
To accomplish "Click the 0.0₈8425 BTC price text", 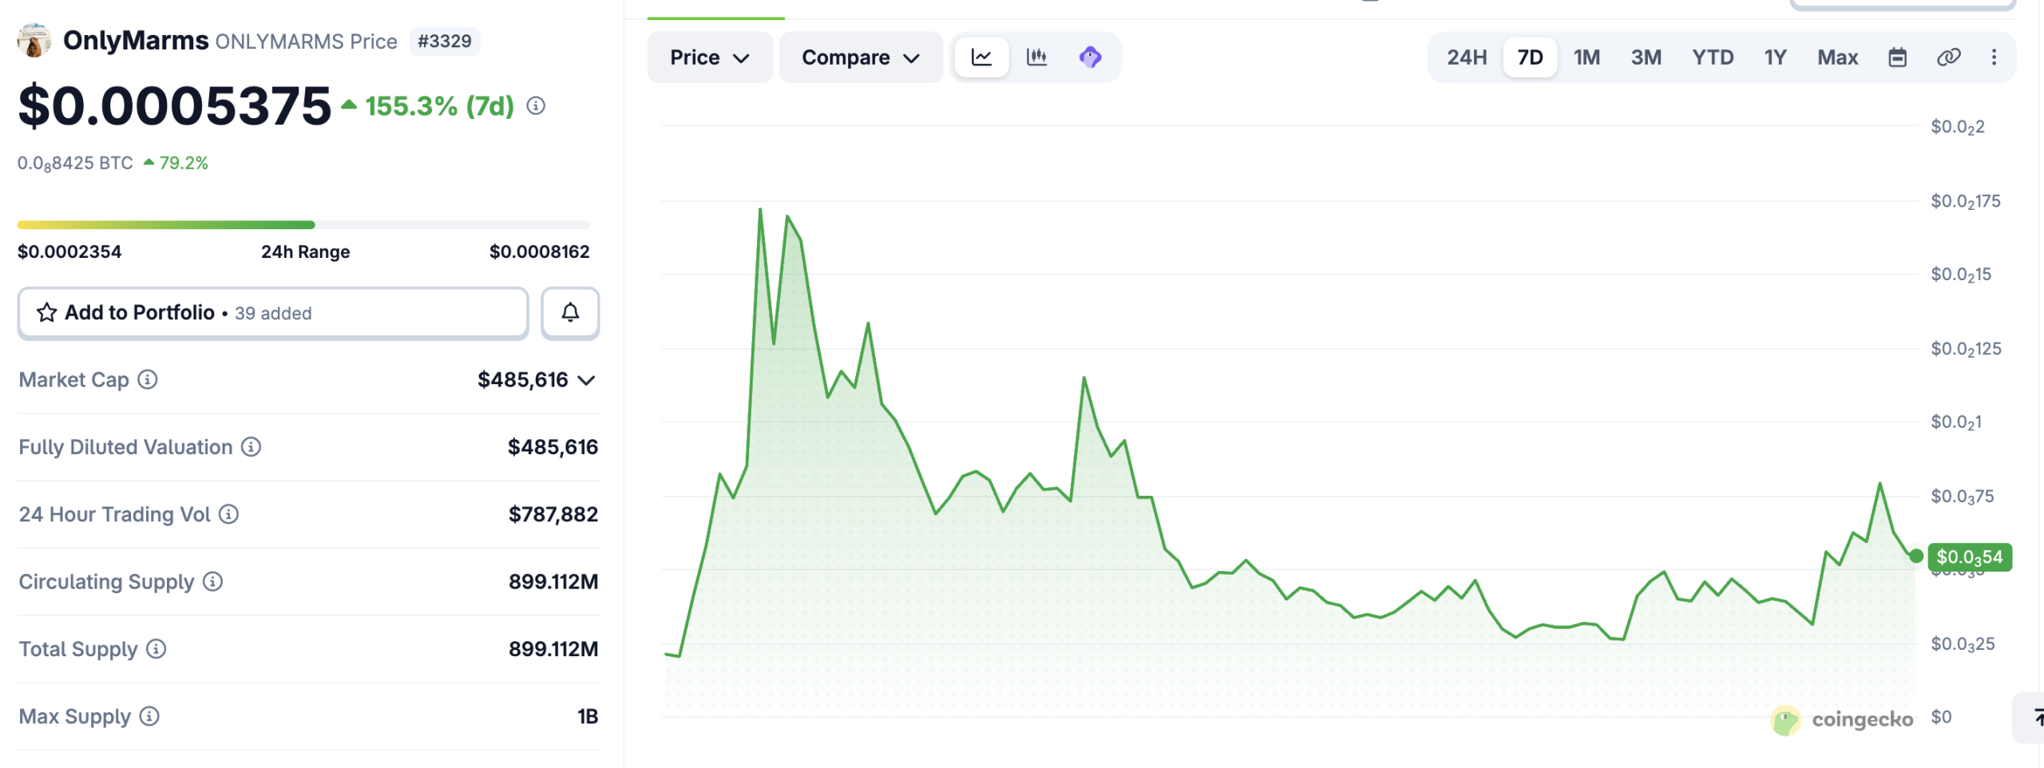I will click(75, 164).
